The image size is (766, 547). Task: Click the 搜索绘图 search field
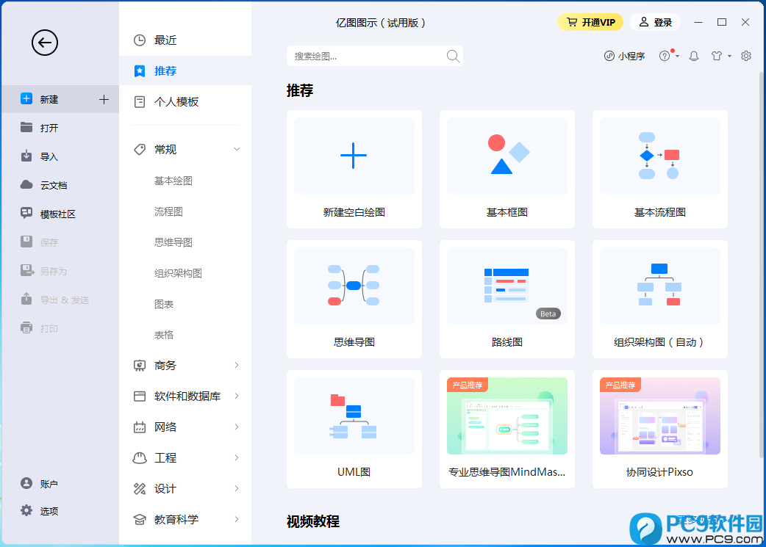[375, 56]
